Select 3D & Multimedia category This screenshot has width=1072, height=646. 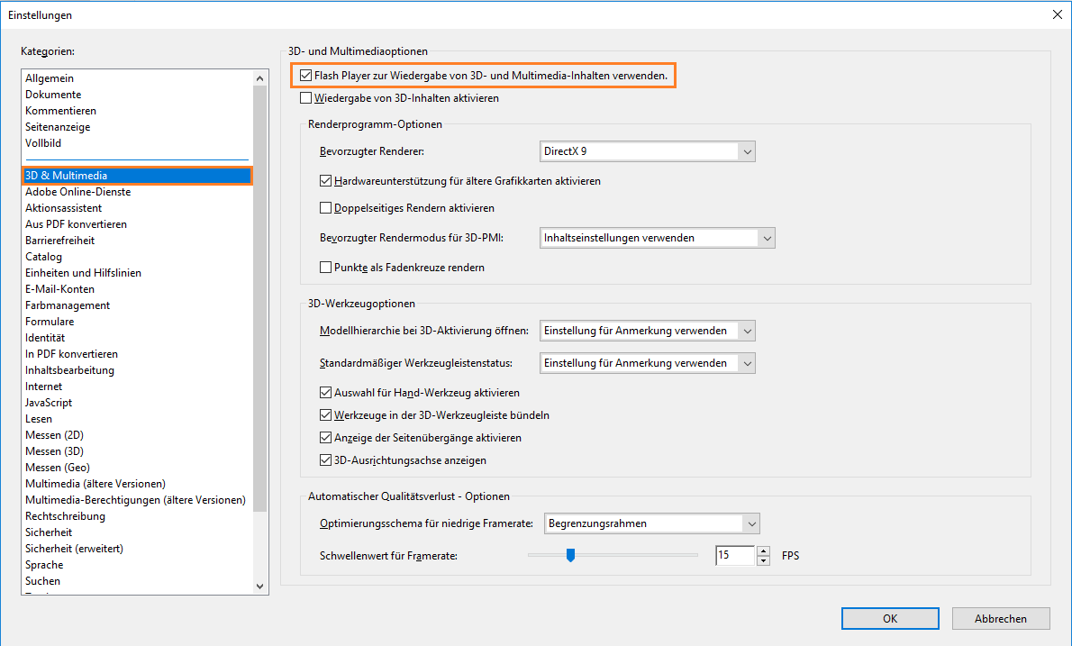(137, 176)
